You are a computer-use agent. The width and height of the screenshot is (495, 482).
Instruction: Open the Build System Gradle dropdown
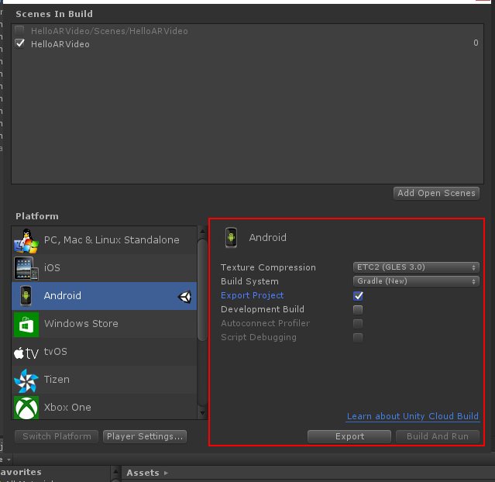click(x=416, y=281)
